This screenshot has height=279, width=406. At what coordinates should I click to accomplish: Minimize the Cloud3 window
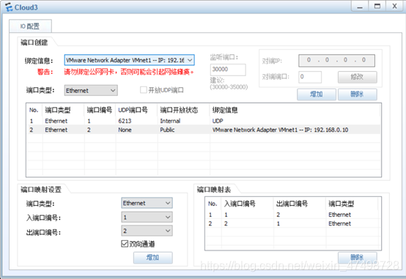tap(360, 7)
